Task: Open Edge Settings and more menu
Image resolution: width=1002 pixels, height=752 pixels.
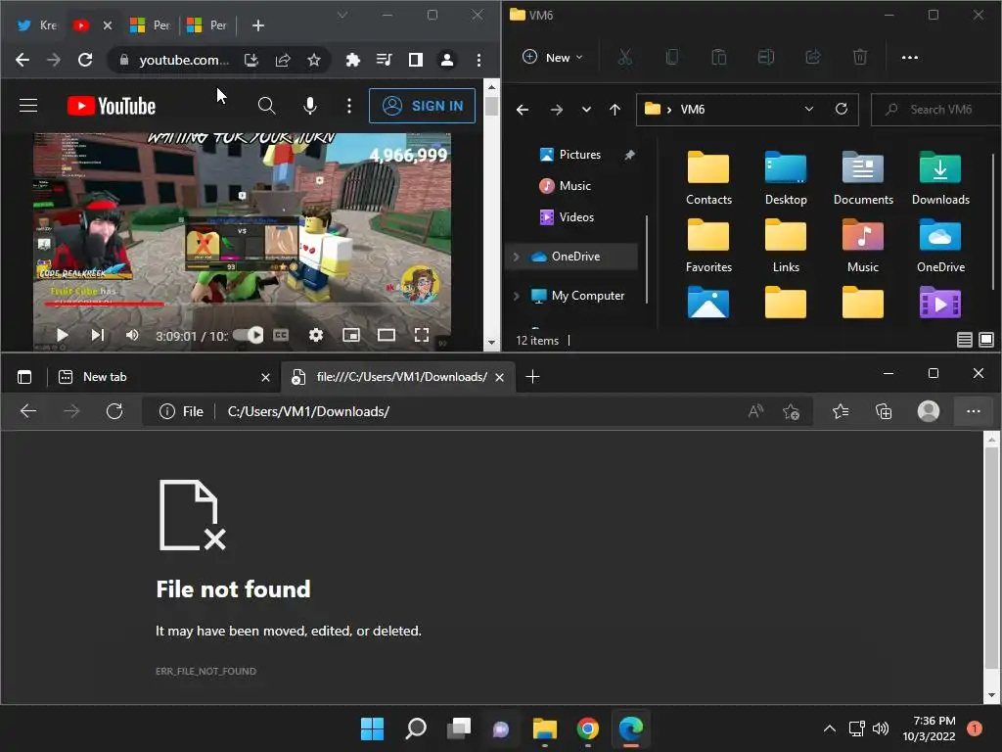Action: coord(974,412)
